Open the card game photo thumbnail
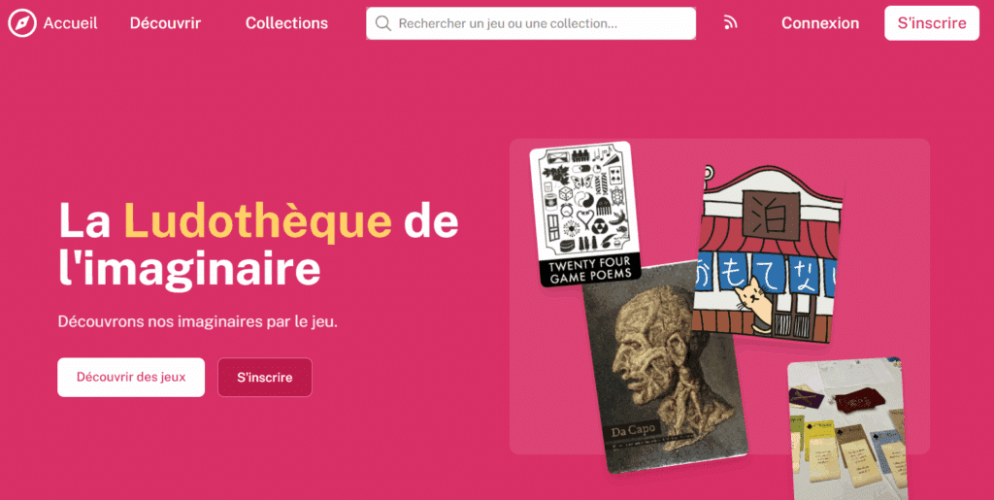 pos(846,428)
